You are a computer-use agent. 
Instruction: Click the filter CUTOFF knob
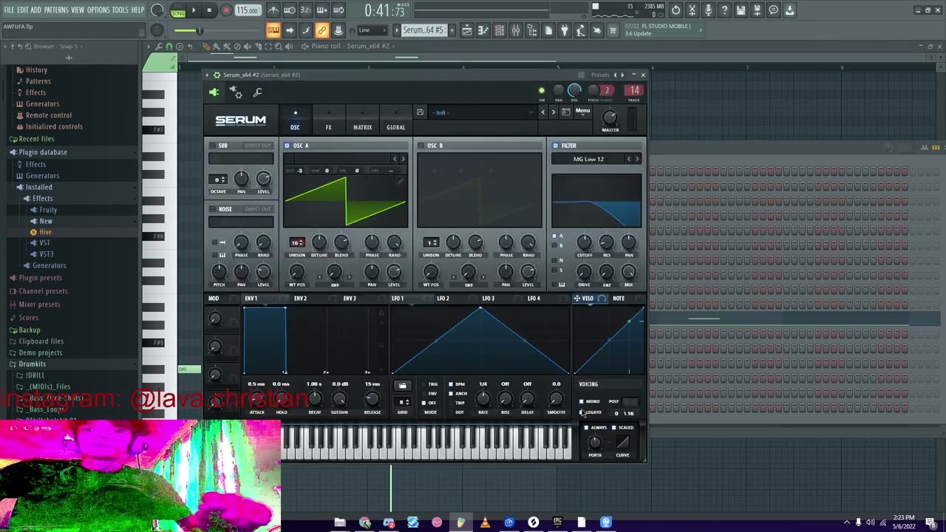pos(584,242)
